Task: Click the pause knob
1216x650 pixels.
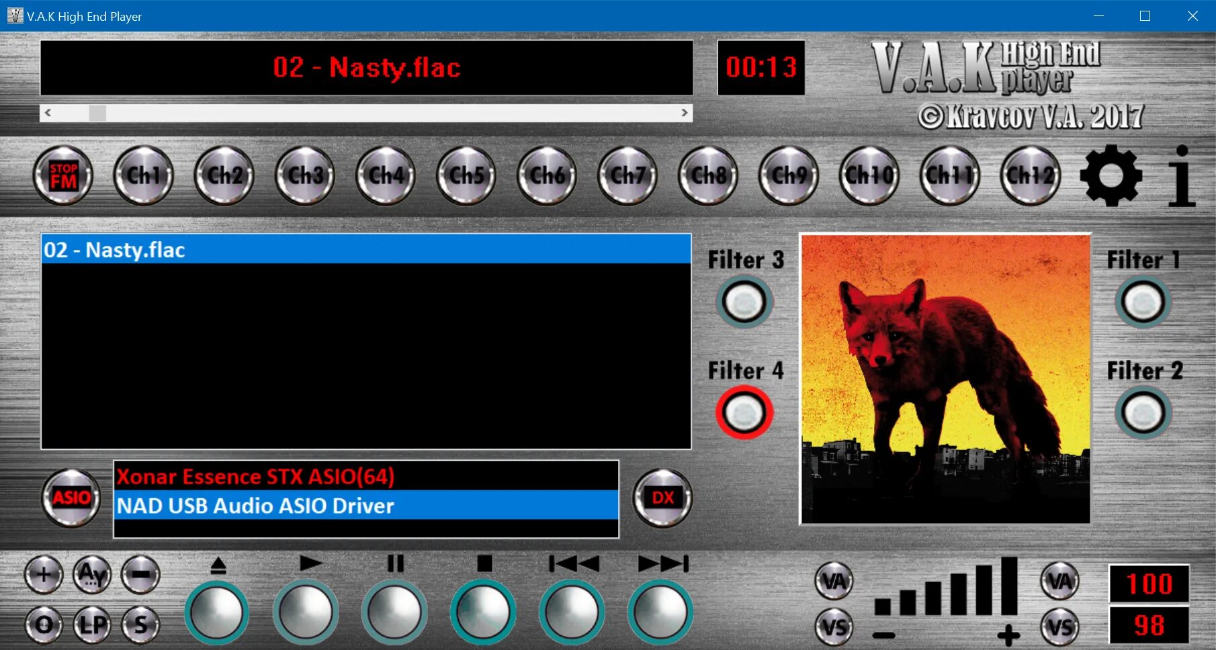Action: [394, 612]
